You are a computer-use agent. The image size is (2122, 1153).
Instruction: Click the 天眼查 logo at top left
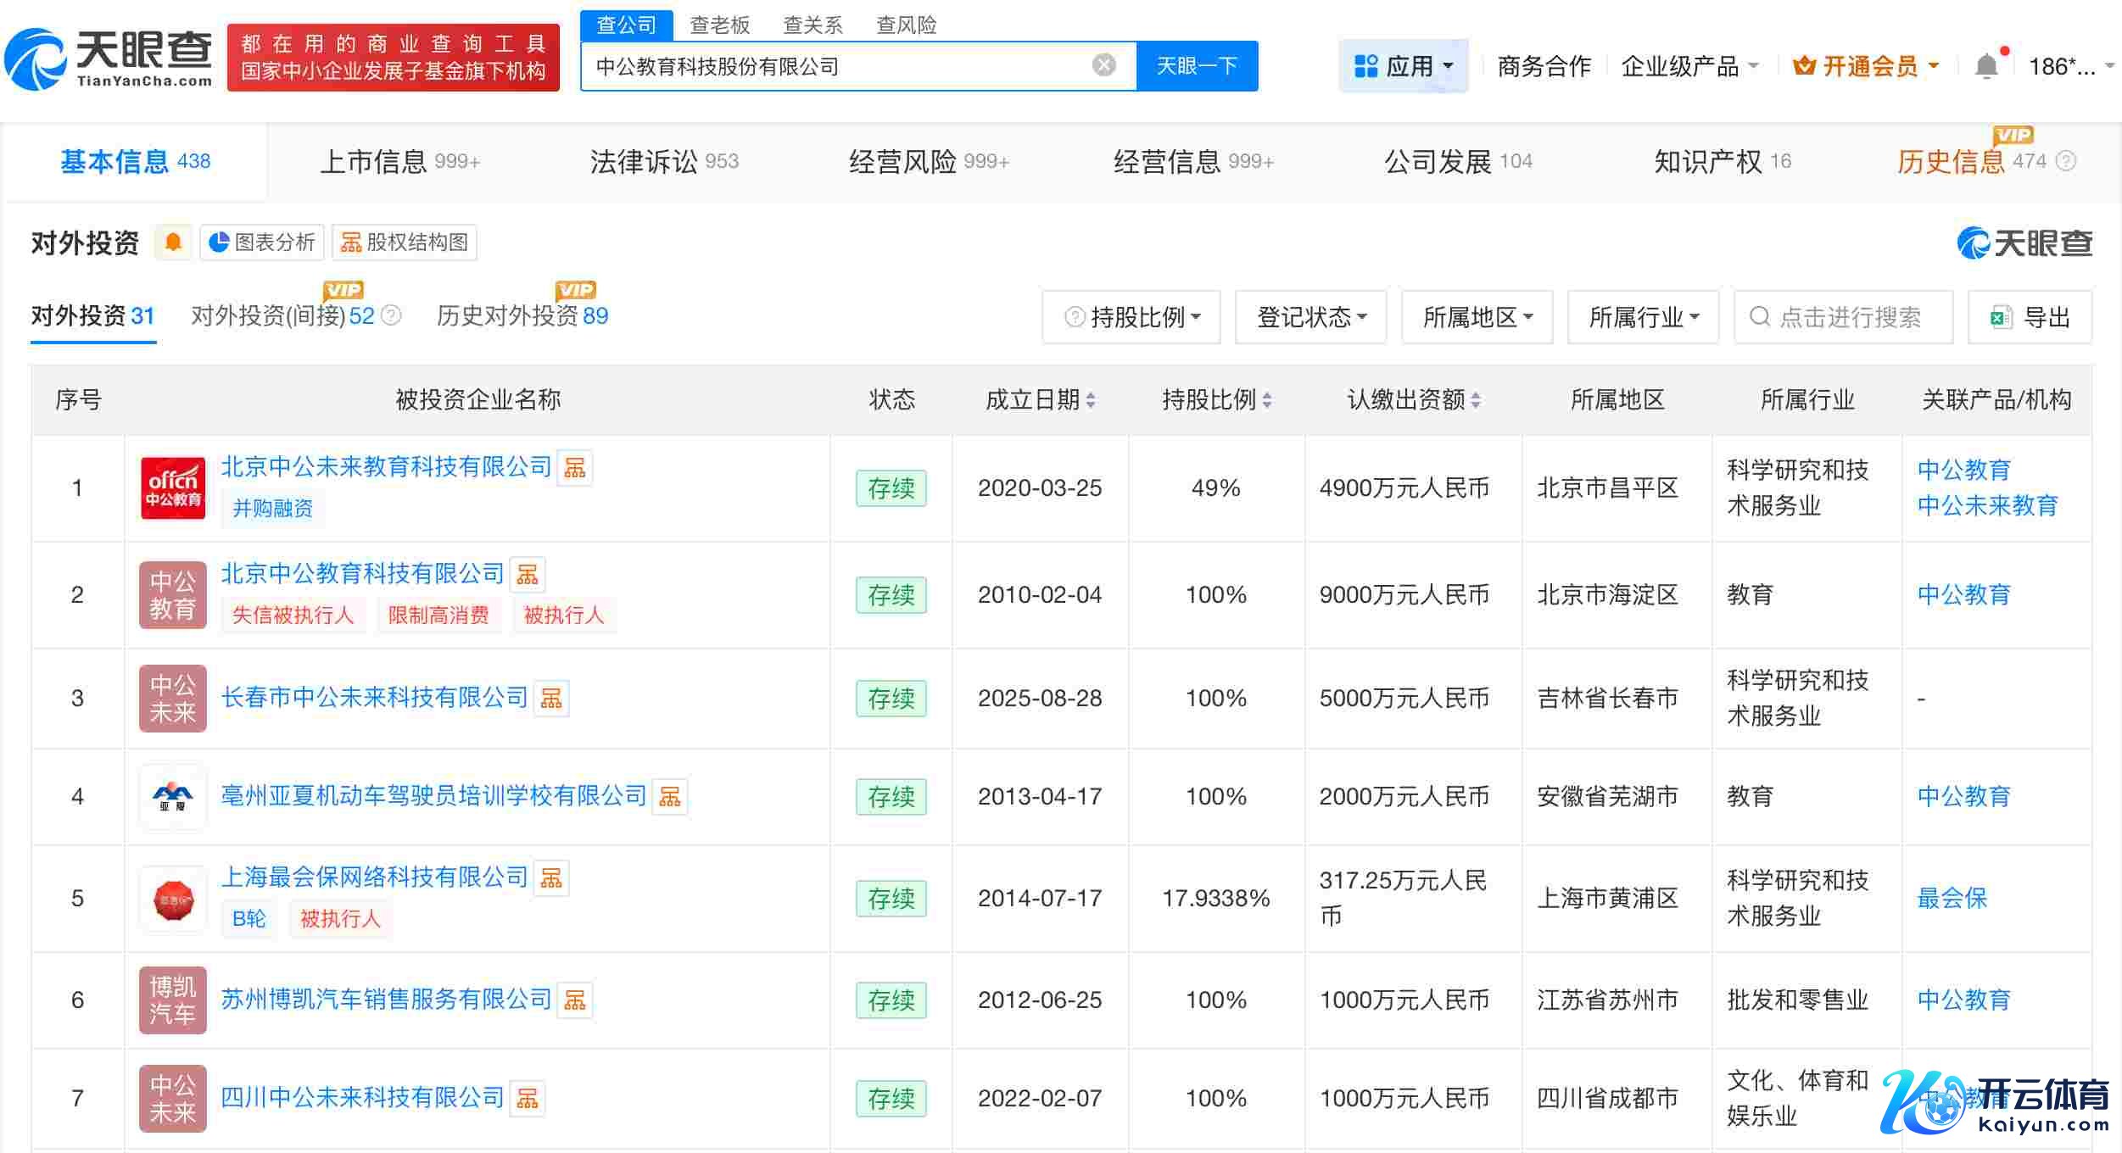pyautogui.click(x=109, y=58)
